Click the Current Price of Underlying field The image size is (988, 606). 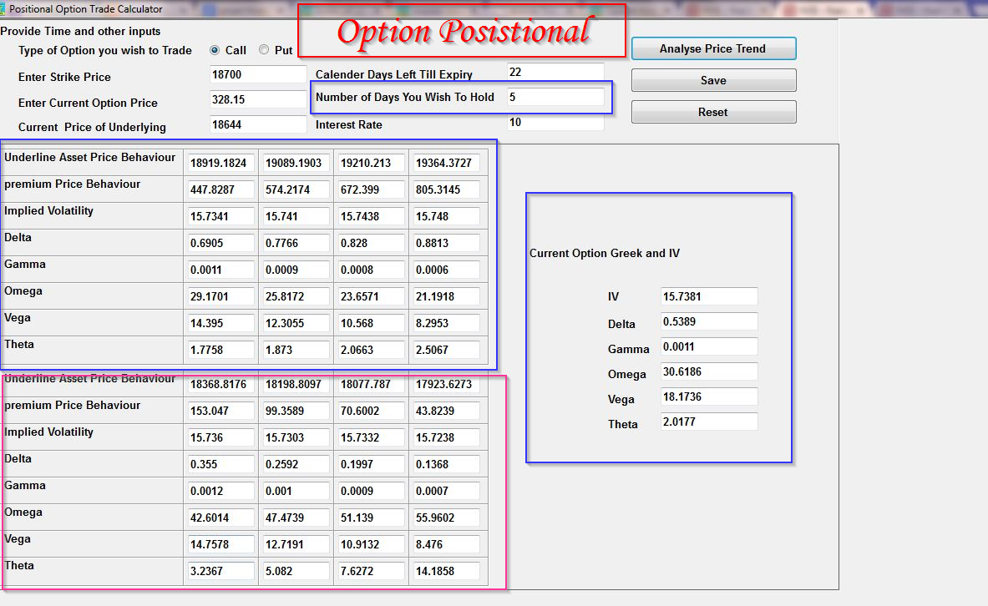(x=257, y=122)
